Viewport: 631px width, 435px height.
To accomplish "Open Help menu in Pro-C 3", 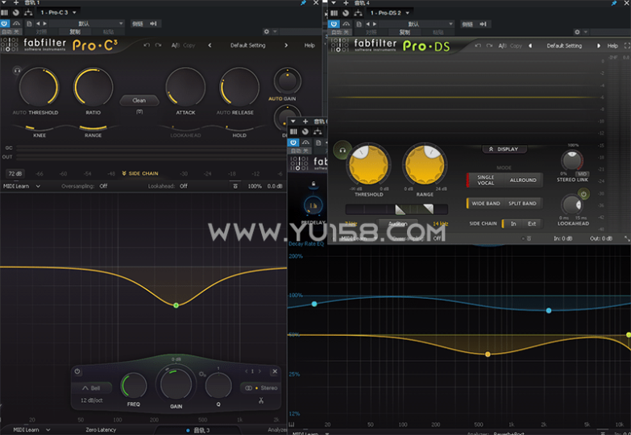I will point(309,45).
